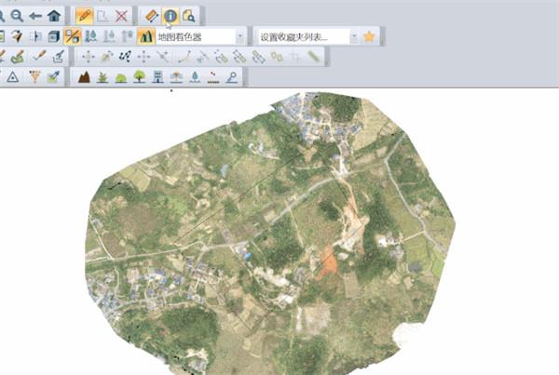Screen dimensions: 559x375
Task: Select the brown mountain terrain icon
Action: [84, 76]
